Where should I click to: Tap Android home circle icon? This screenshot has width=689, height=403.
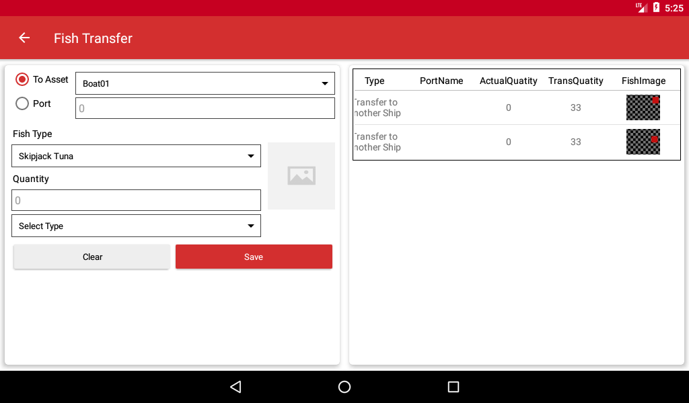coord(344,387)
